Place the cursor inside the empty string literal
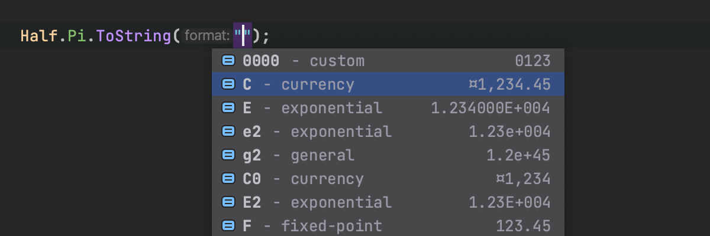Image resolution: width=710 pixels, height=236 pixels. point(243,36)
